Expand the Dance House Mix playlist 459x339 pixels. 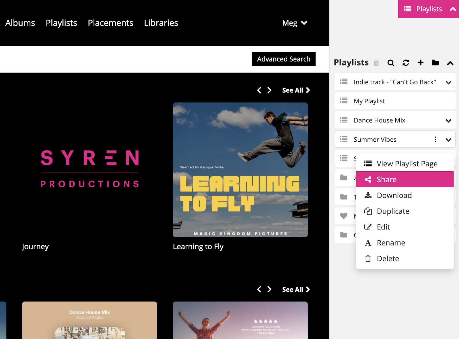point(448,120)
